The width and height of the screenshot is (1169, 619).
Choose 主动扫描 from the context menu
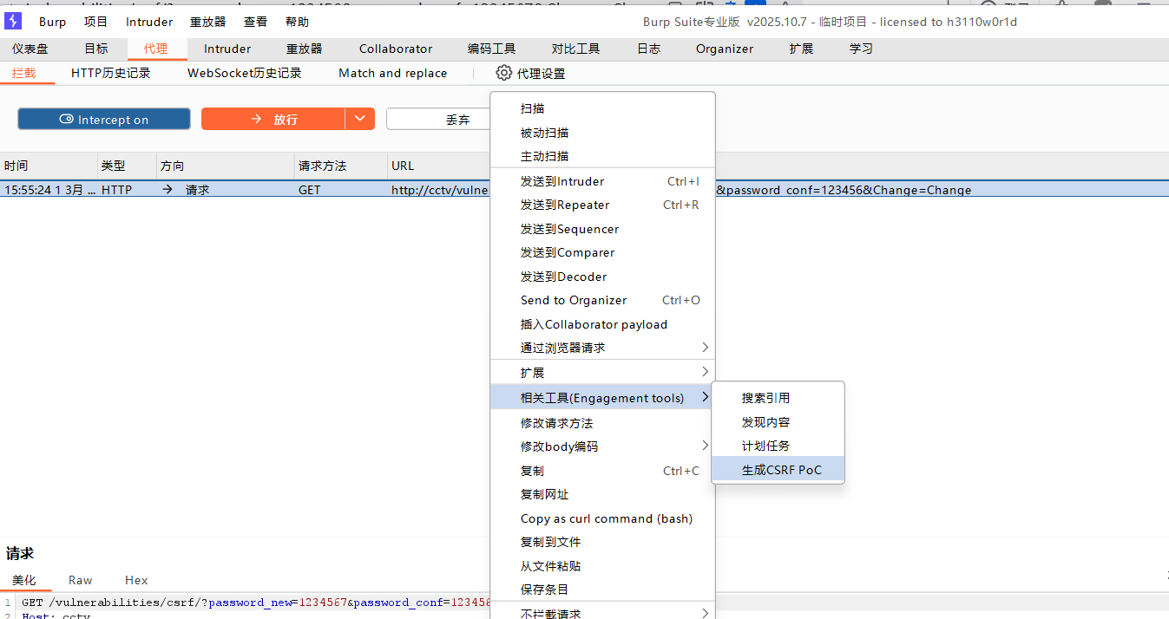point(602,156)
